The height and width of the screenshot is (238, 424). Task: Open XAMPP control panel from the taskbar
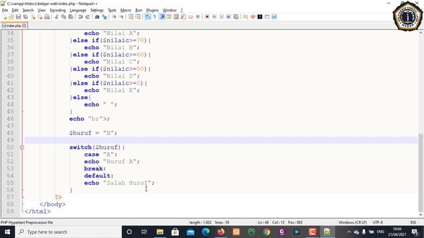[x=236, y=232]
